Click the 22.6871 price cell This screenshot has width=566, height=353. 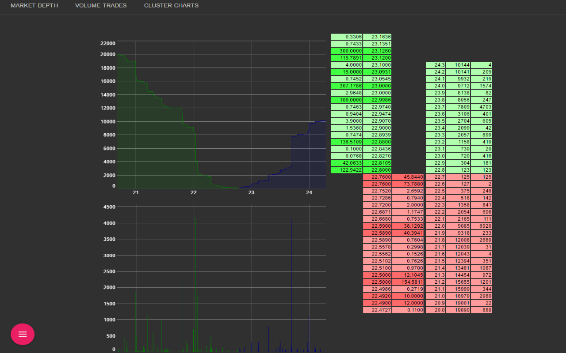tap(377, 212)
